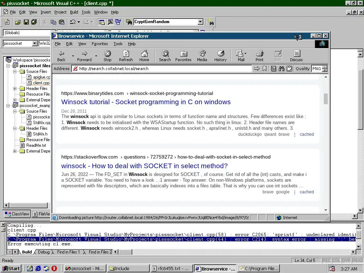Screen dimensions: 364x273
Task: Switch to the Find in Files 1 tab
Action: [68, 252]
